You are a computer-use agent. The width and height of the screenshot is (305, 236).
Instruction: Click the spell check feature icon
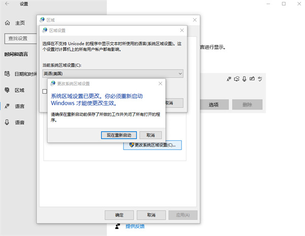(x=260, y=79)
